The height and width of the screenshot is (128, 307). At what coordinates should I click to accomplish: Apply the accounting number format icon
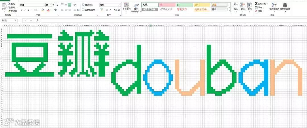point(101,10)
